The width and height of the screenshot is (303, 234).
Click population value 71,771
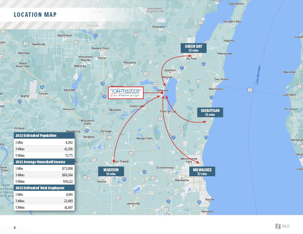pos(69,155)
